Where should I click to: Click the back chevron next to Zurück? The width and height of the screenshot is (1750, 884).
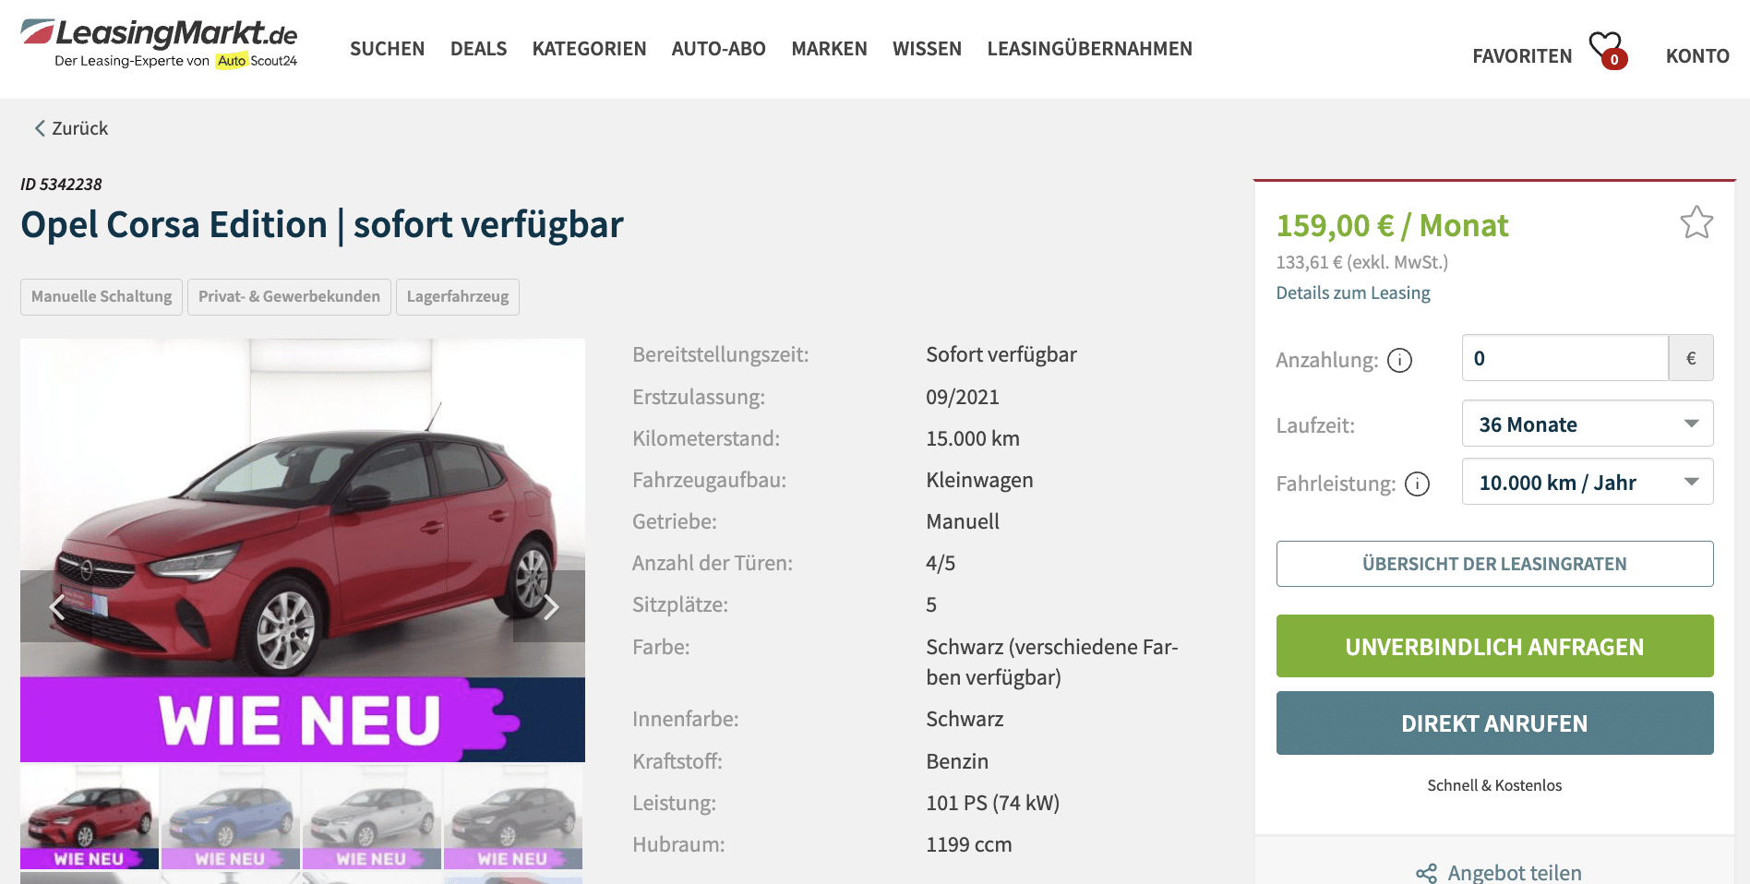(40, 128)
